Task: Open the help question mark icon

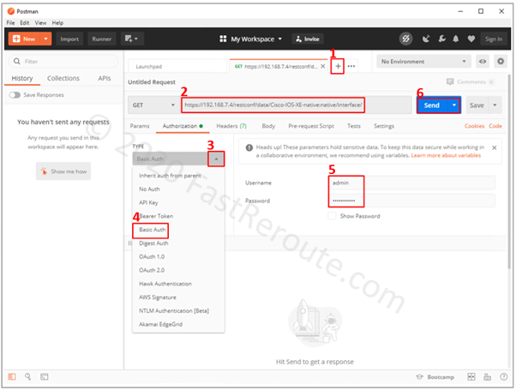Action: click(x=503, y=376)
